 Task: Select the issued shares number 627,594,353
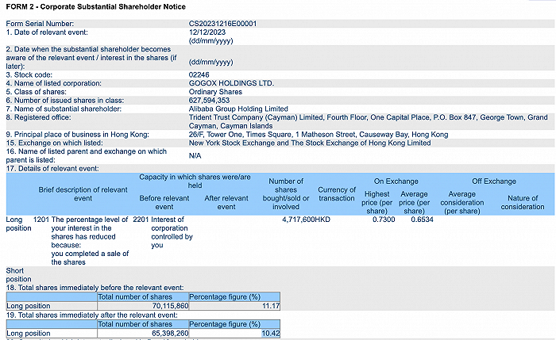[209, 100]
